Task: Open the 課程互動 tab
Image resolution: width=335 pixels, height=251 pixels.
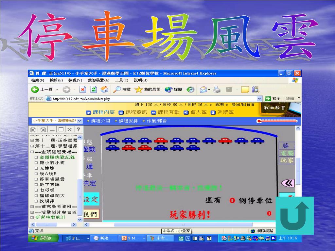Action: click(165, 112)
